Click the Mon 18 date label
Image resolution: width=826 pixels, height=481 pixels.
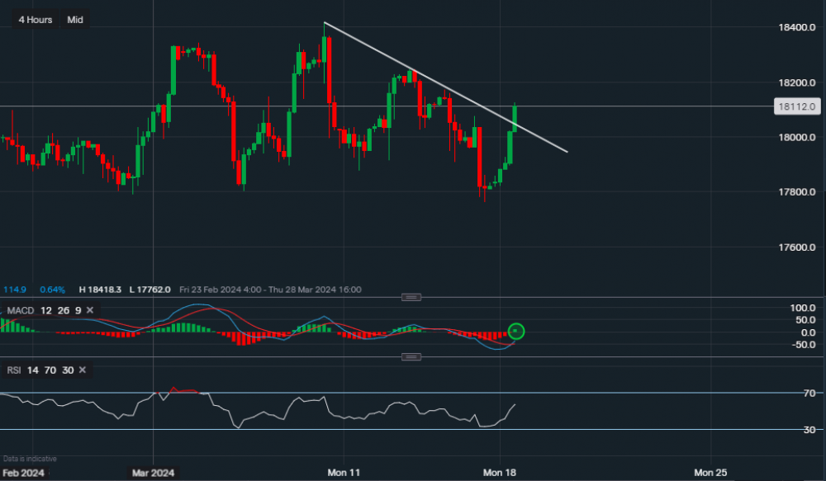[499, 473]
